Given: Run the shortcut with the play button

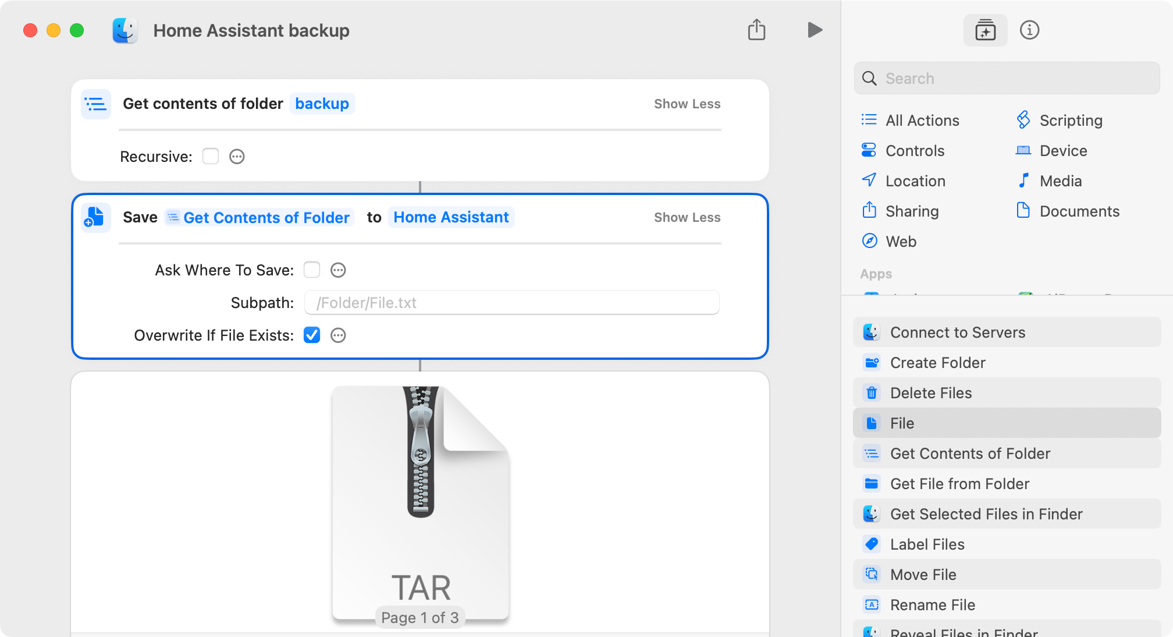Looking at the screenshot, I should pos(815,30).
